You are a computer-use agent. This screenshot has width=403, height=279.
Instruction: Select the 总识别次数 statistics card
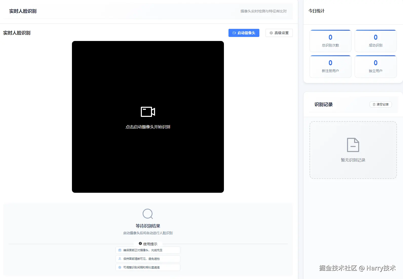click(x=330, y=41)
